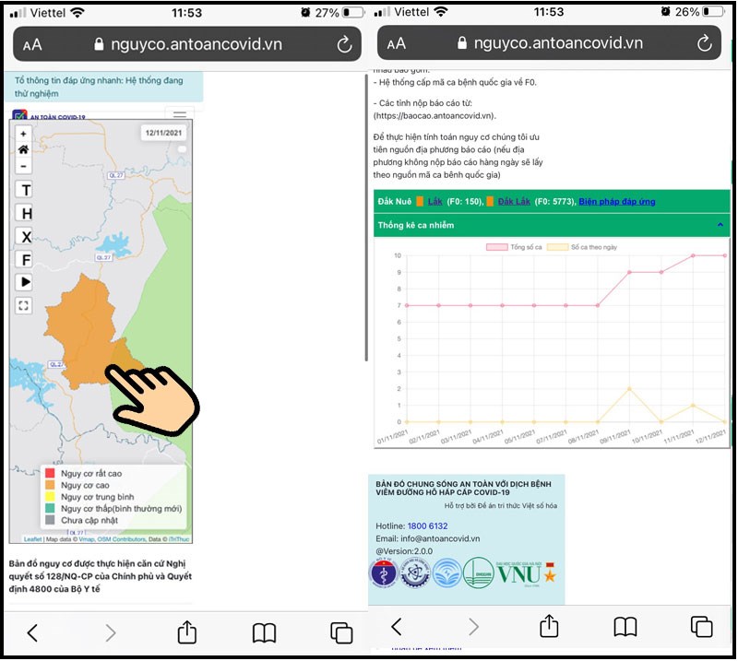738x661 pixels.
Task: Click the Tổ thông tin đáp ứng nhanh banner
Action: click(x=103, y=87)
